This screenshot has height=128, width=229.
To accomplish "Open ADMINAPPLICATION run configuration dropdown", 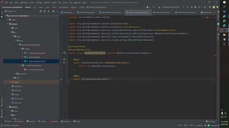I will (173, 7).
